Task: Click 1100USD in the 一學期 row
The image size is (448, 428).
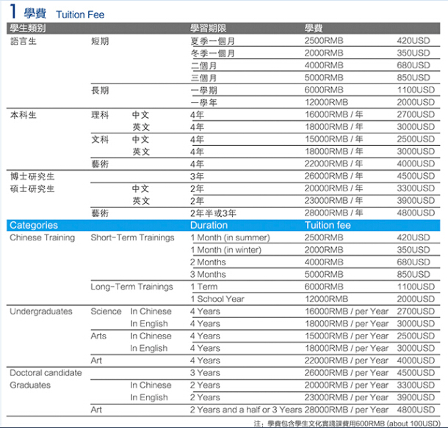Action: point(416,90)
